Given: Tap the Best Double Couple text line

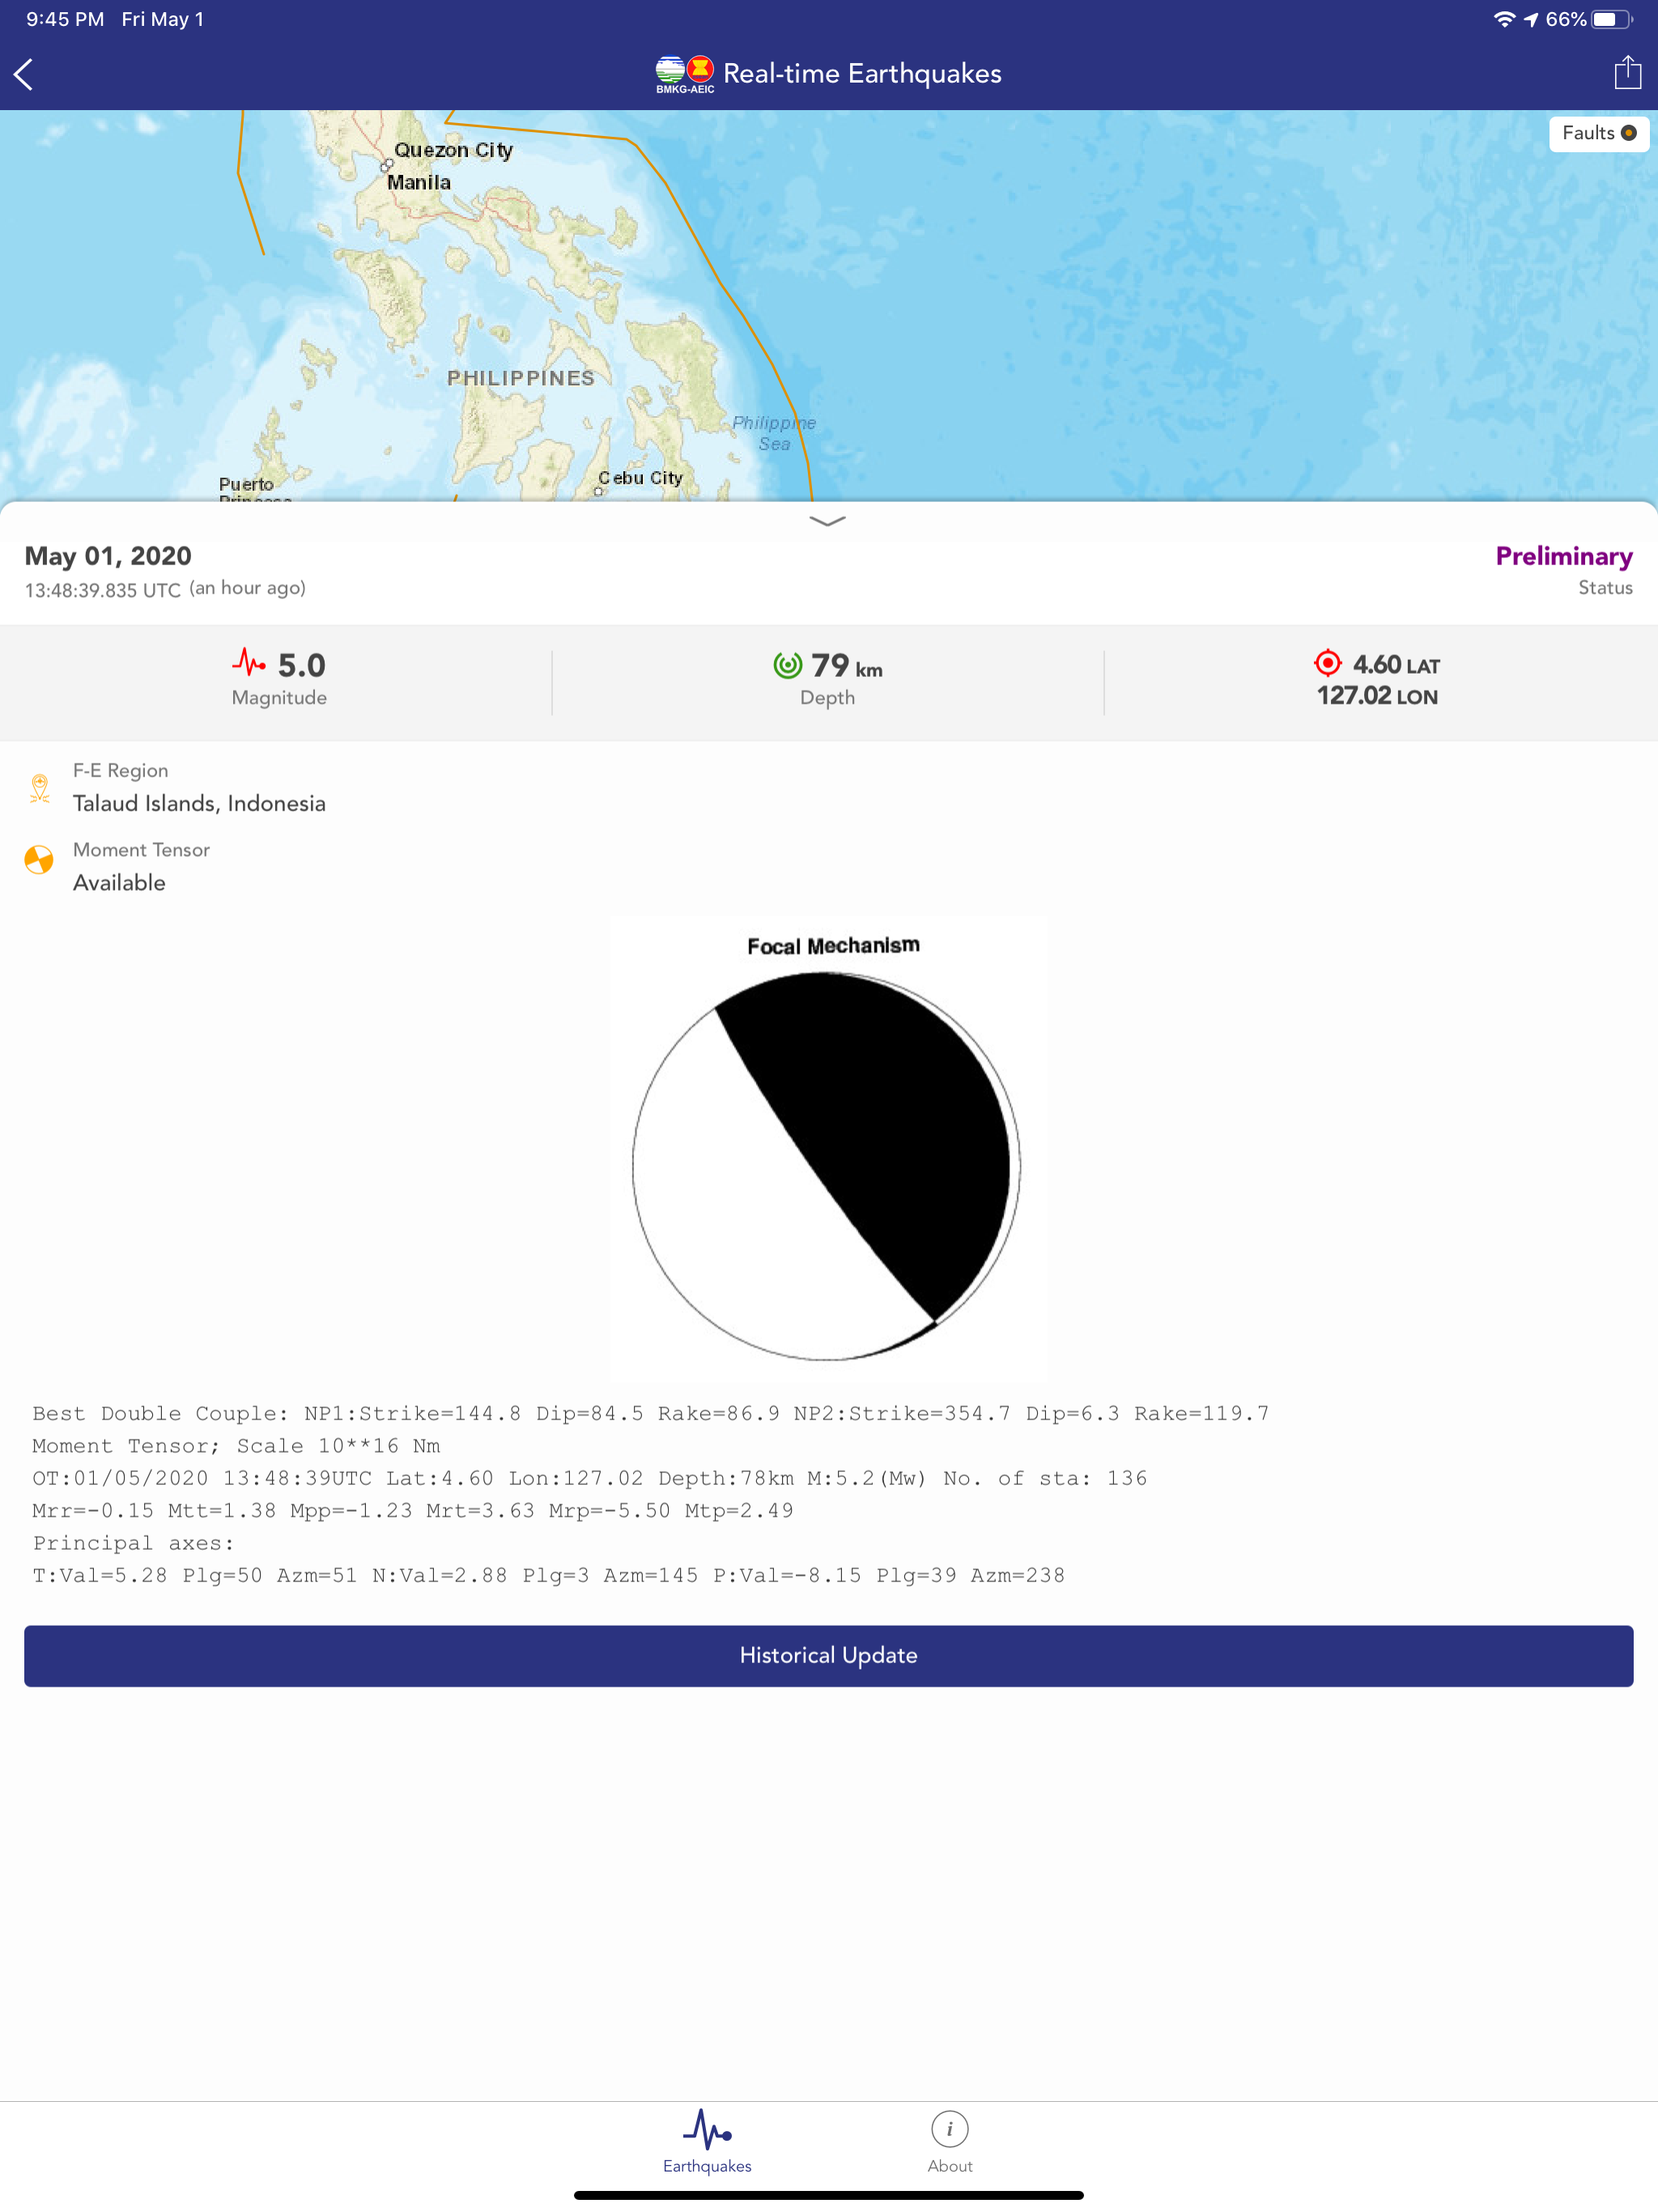Looking at the screenshot, I should point(650,1413).
